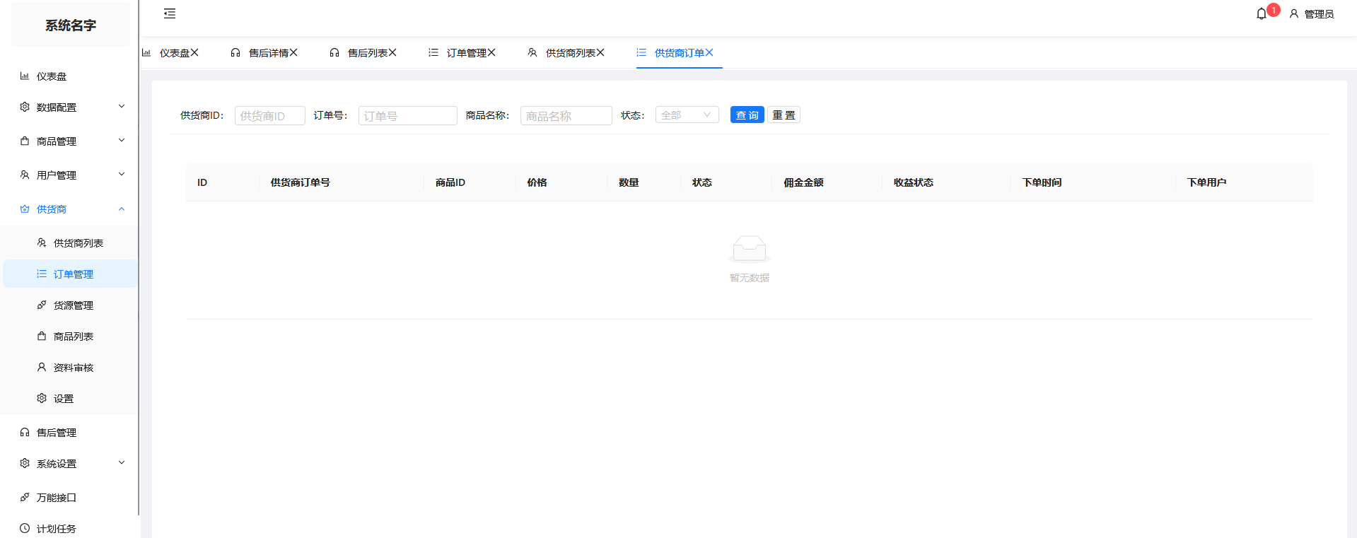Select 售后管理 in the sidebar
The height and width of the screenshot is (538, 1357).
[57, 433]
